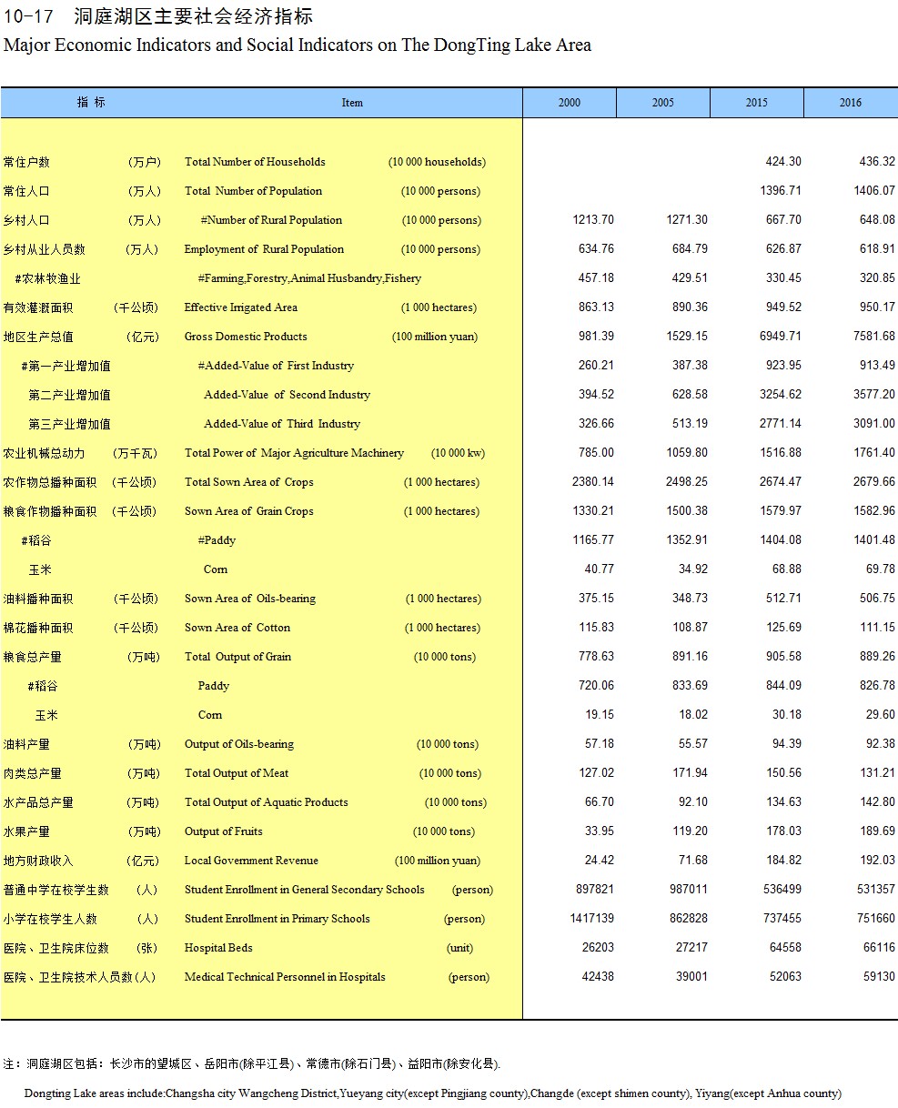The image size is (898, 1108).
Task: Click third industry value 326.66
Action: click(x=596, y=424)
